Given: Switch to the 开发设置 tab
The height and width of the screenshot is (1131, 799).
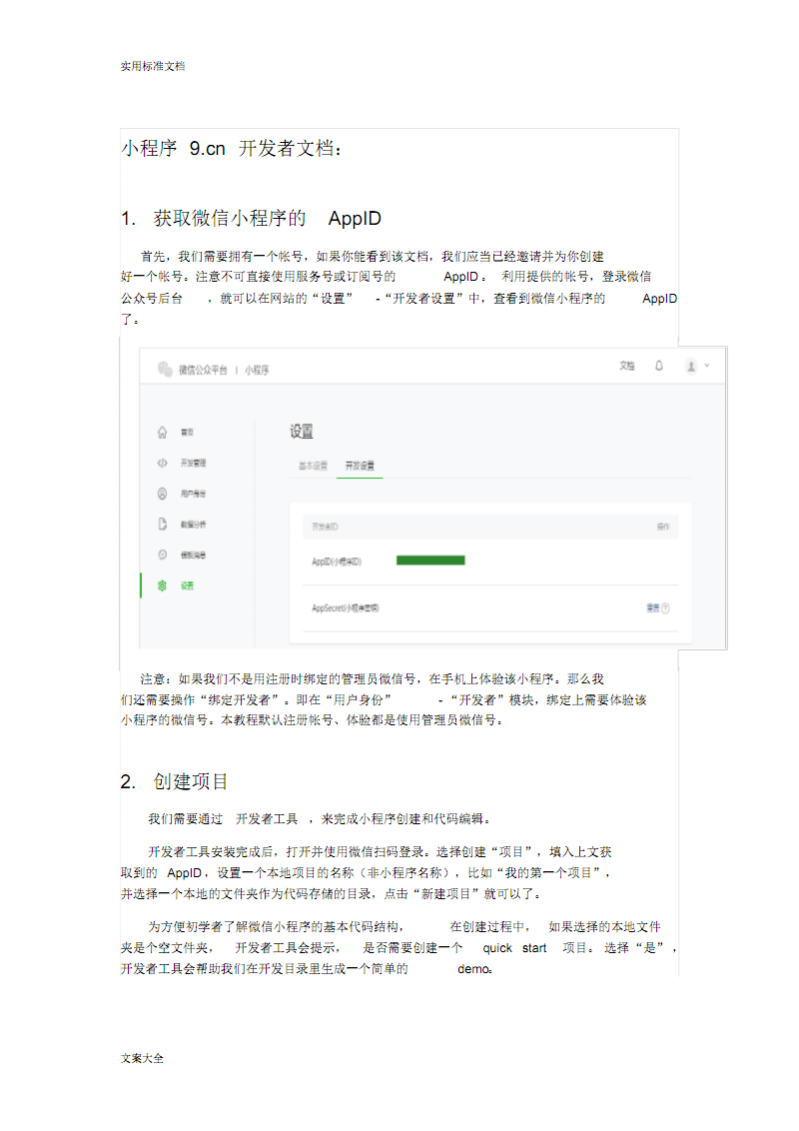Looking at the screenshot, I should [360, 466].
